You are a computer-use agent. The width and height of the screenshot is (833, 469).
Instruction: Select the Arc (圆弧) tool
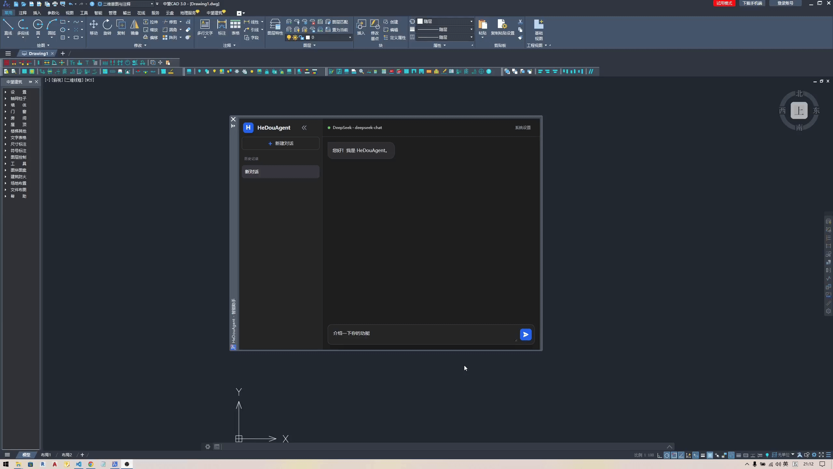pyautogui.click(x=52, y=27)
